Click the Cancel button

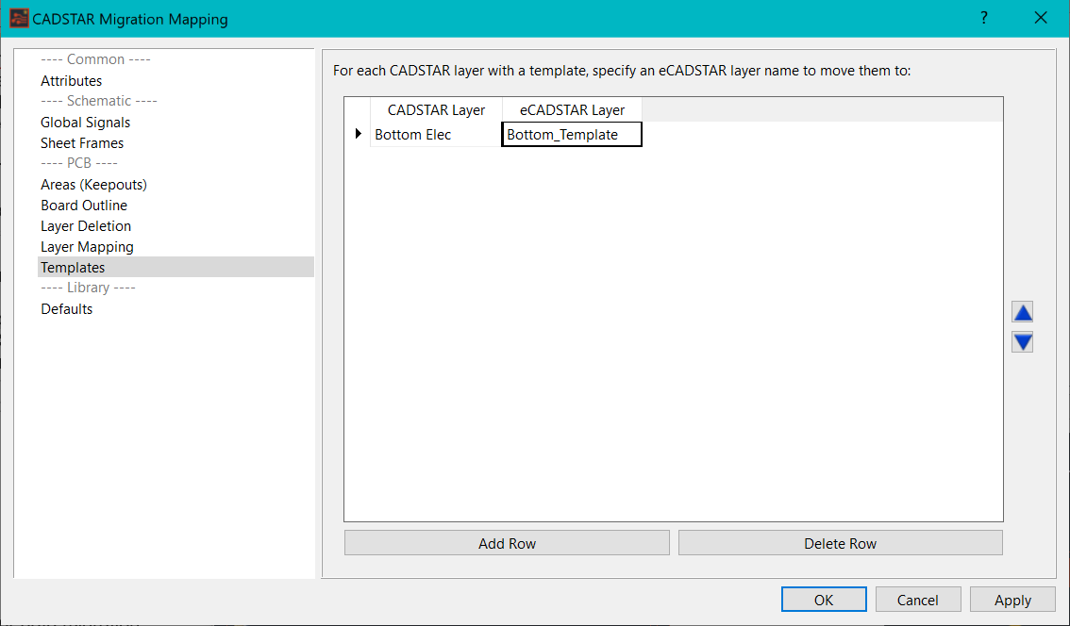[918, 601]
